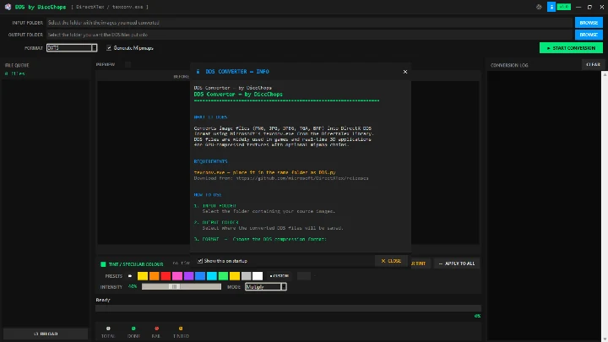The width and height of the screenshot is (608, 342).
Task: Select the purple preset swatch
Action: coord(188,276)
